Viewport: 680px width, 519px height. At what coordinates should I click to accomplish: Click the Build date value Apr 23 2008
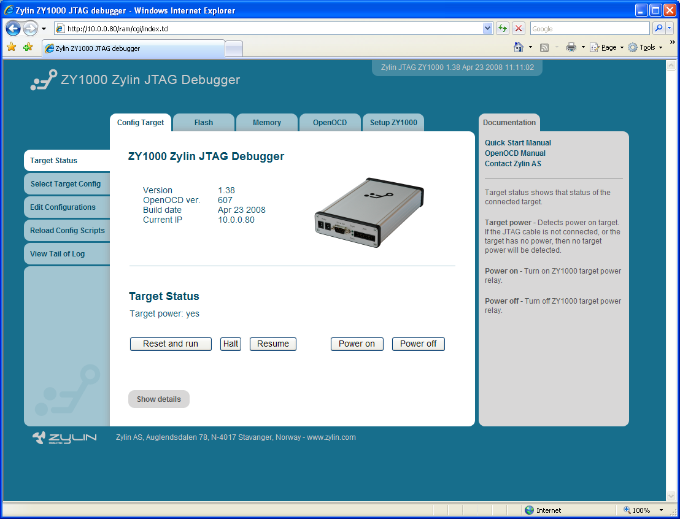pyautogui.click(x=242, y=210)
